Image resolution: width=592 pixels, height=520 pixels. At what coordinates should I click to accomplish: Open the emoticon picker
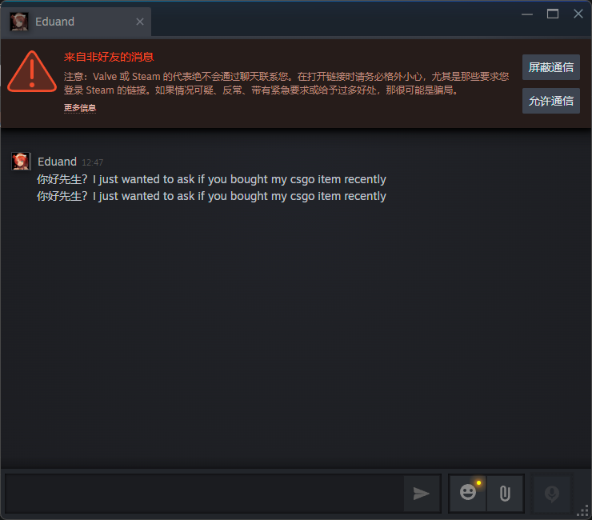(x=468, y=493)
